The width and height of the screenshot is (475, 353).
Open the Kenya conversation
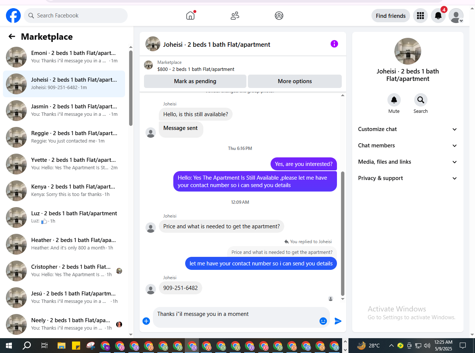64,191
